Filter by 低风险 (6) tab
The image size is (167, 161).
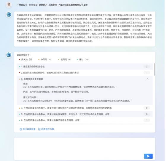click(65, 60)
